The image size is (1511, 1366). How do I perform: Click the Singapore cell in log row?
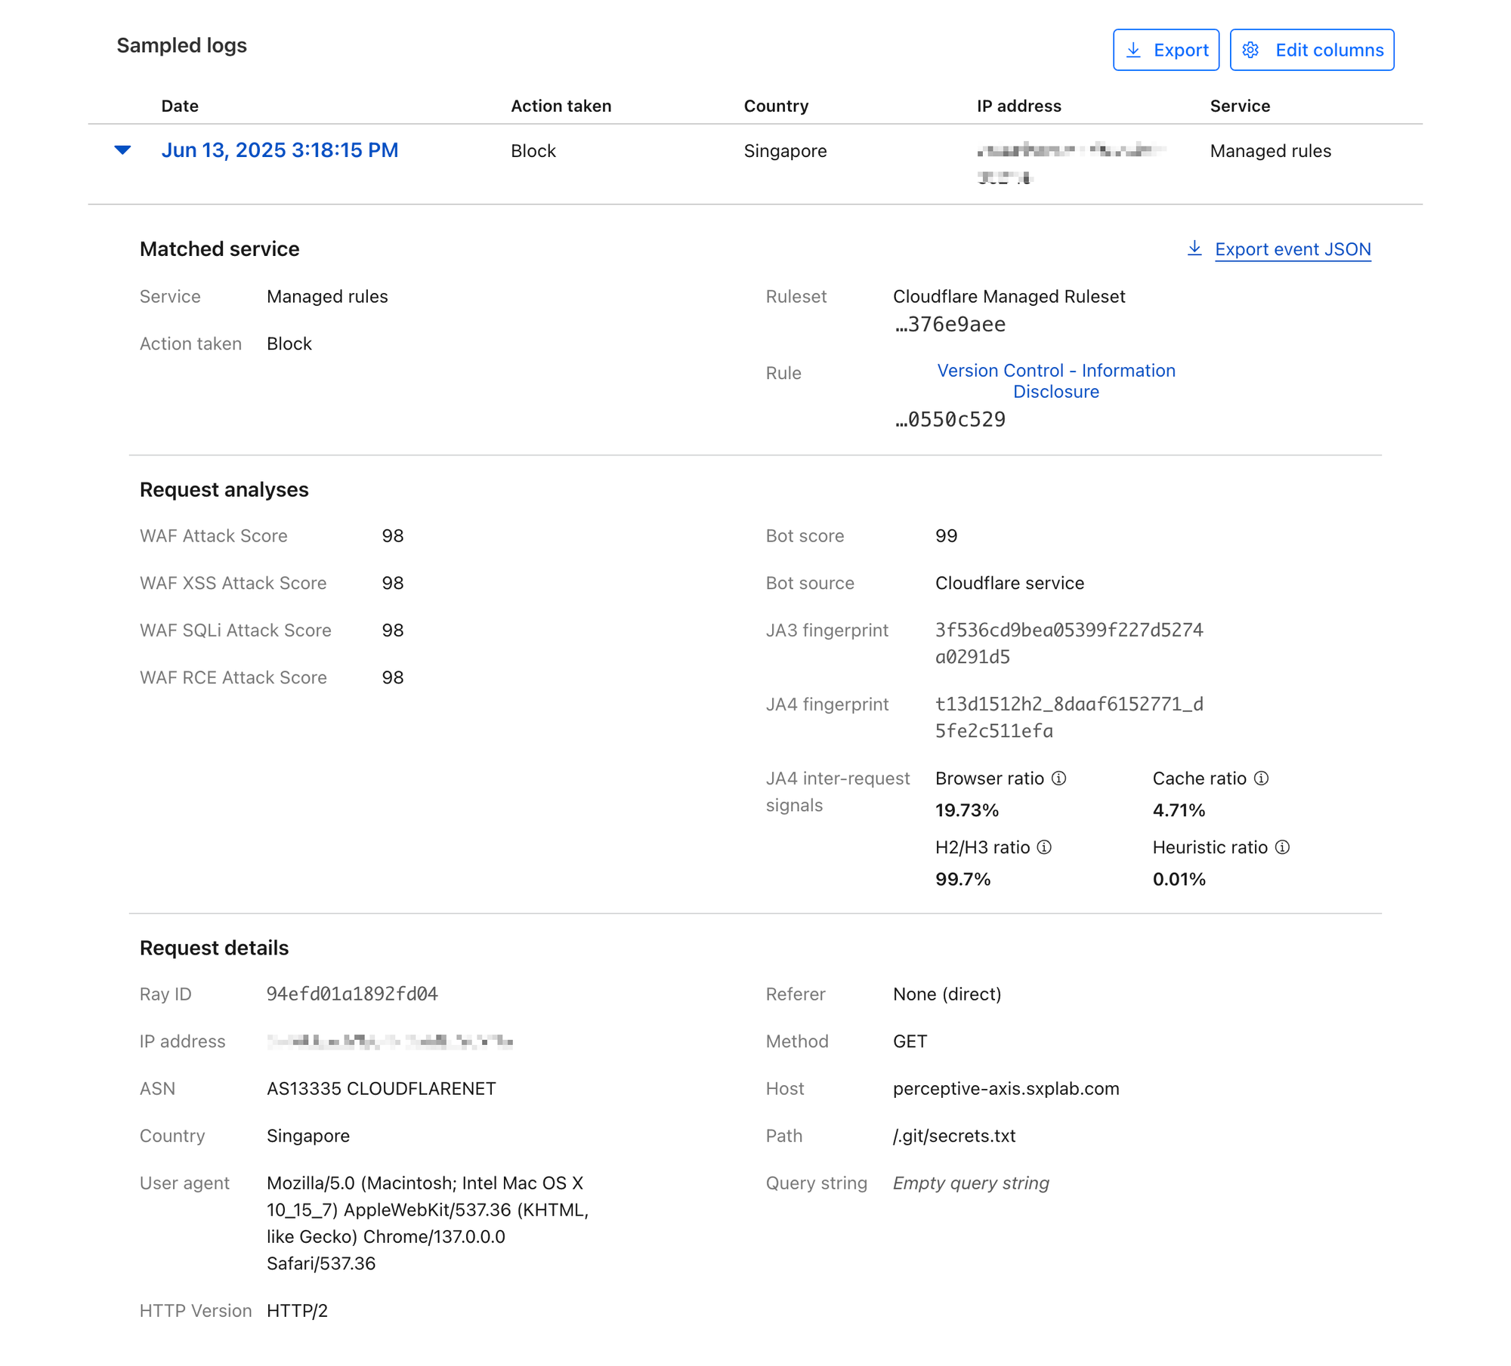tap(785, 150)
